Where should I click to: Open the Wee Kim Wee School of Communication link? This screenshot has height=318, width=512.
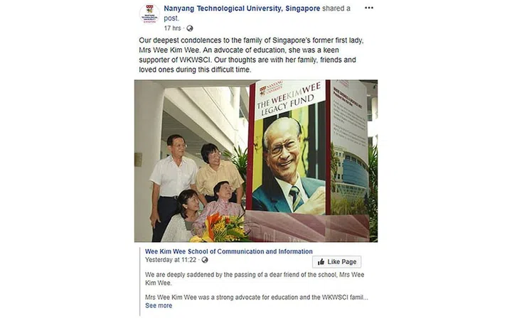[x=228, y=251]
